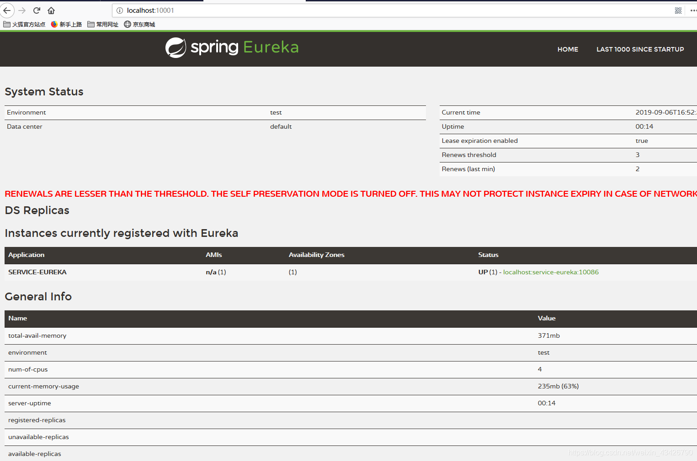Click the red renewals warning message
The height and width of the screenshot is (461, 697).
pos(351,194)
